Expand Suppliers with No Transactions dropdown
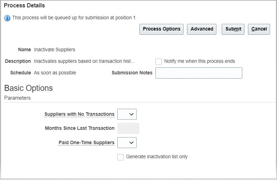 pyautogui.click(x=127, y=114)
